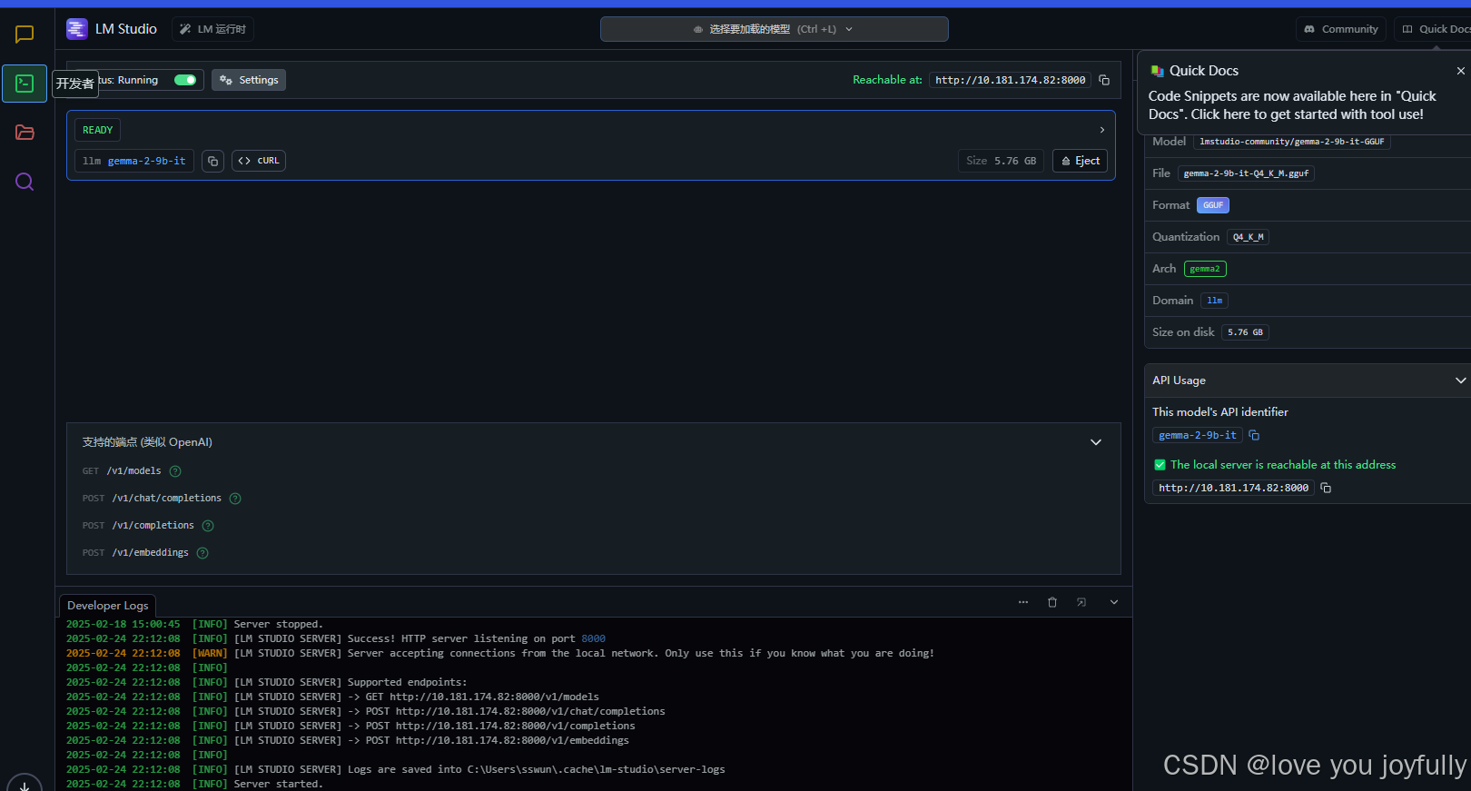
Task: Click the lmstudio-community model path text
Action: (1291, 142)
